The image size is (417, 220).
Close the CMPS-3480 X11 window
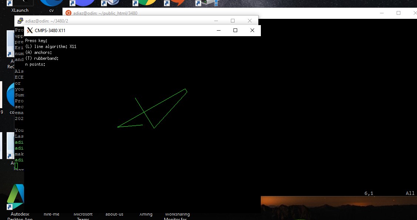click(x=252, y=30)
